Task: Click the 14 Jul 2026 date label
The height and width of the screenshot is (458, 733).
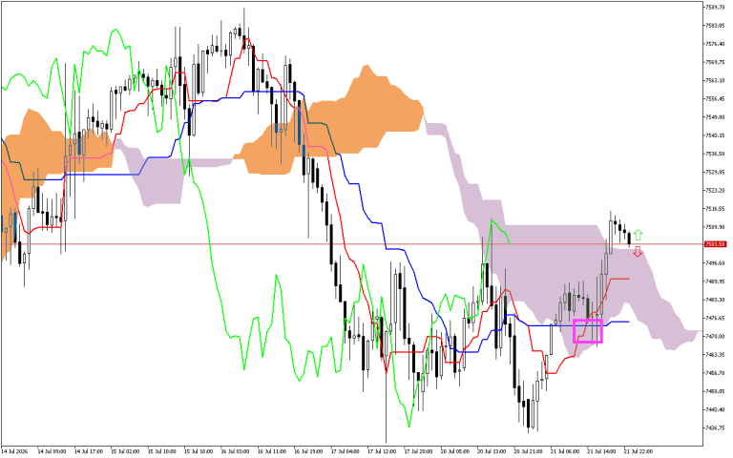Action: pos(14,452)
